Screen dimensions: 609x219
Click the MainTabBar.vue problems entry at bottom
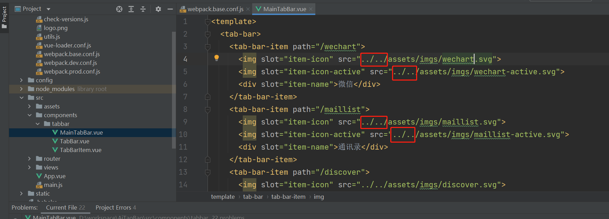(x=134, y=217)
